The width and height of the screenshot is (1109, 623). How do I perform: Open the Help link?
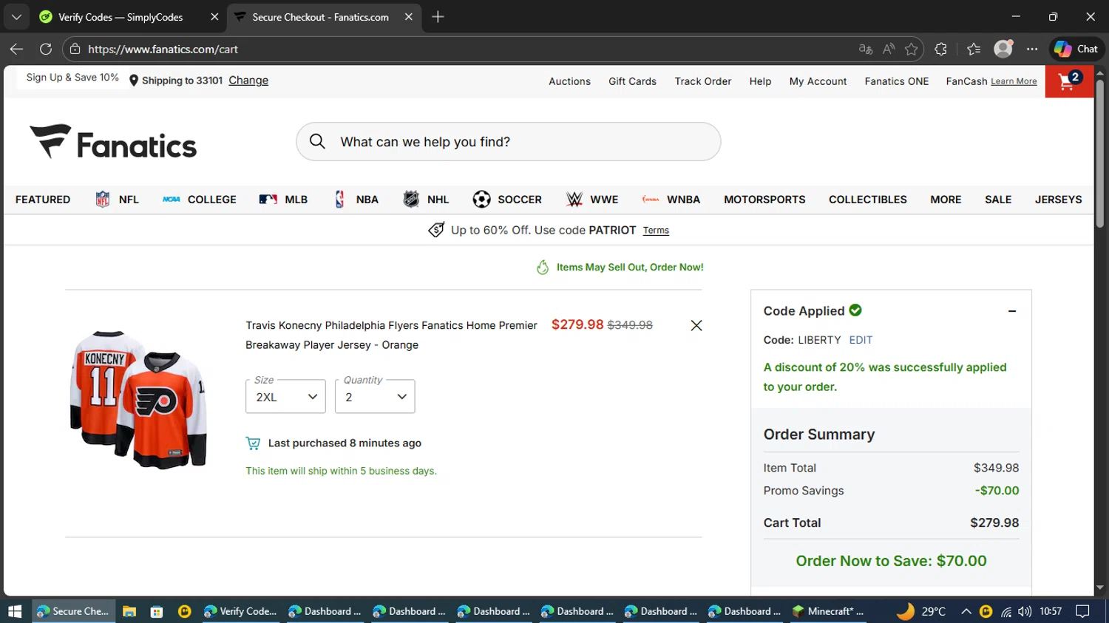click(x=760, y=81)
